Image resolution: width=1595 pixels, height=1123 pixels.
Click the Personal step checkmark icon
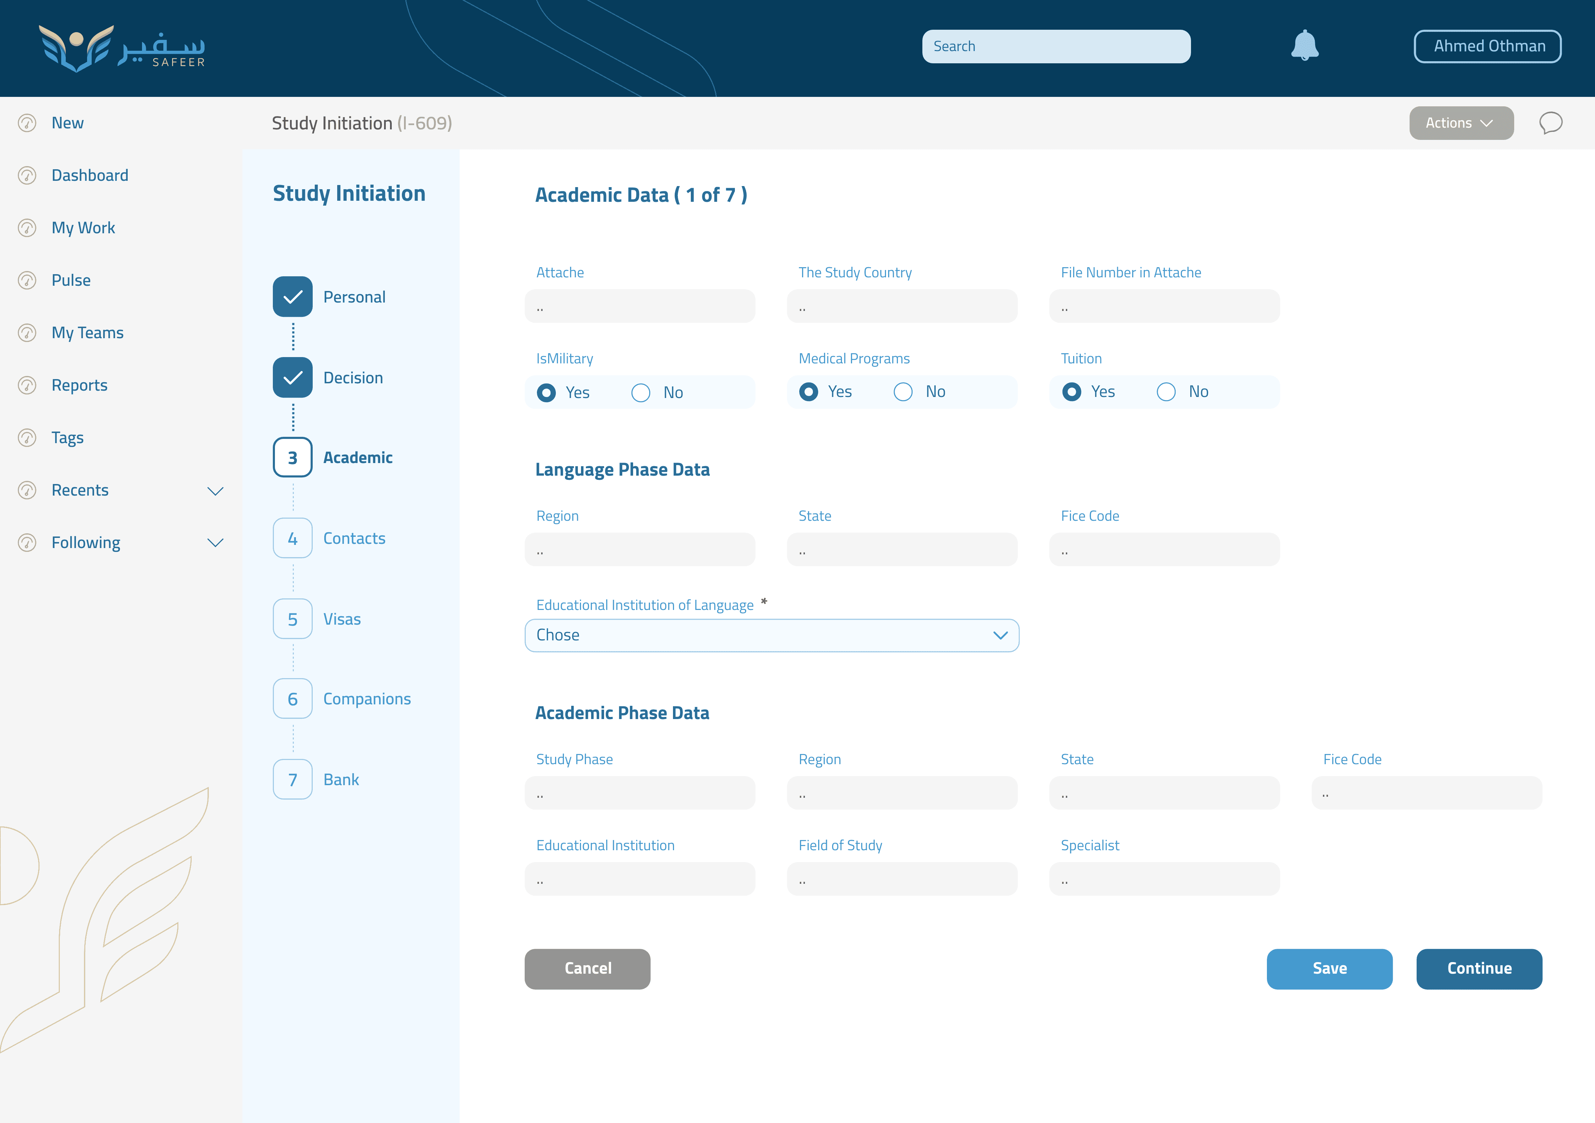[x=292, y=297]
